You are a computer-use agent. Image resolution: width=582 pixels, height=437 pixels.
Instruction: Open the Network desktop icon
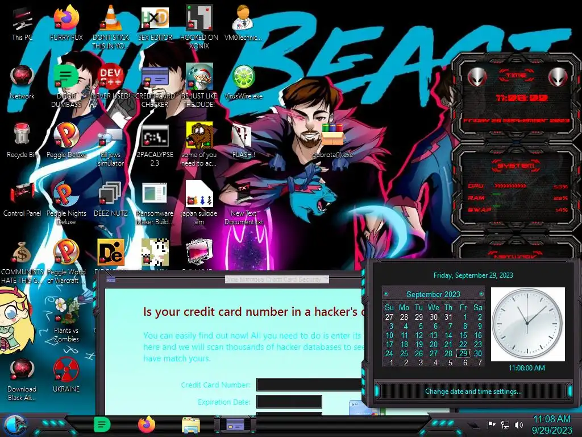pyautogui.click(x=22, y=82)
